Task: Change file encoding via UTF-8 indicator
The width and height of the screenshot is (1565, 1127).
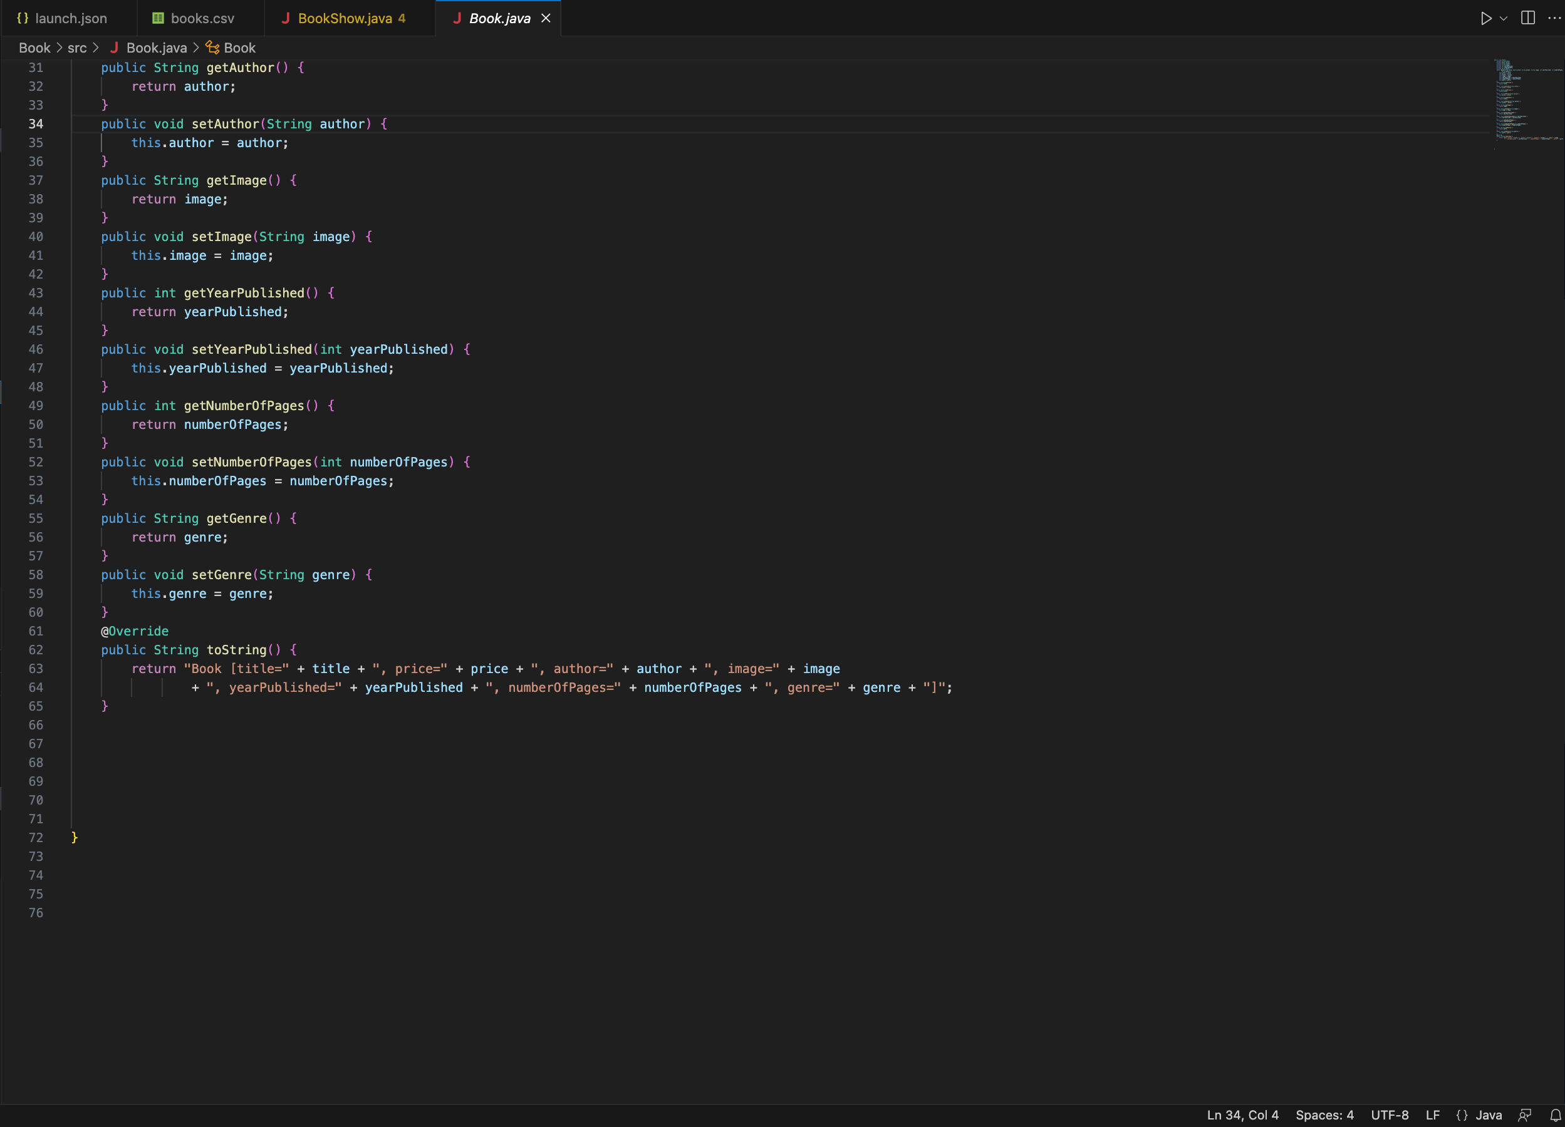Action: pyautogui.click(x=1389, y=1114)
